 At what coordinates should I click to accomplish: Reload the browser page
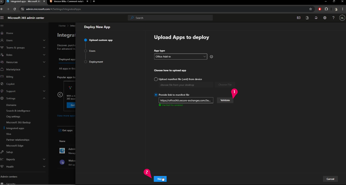pos(14,9)
